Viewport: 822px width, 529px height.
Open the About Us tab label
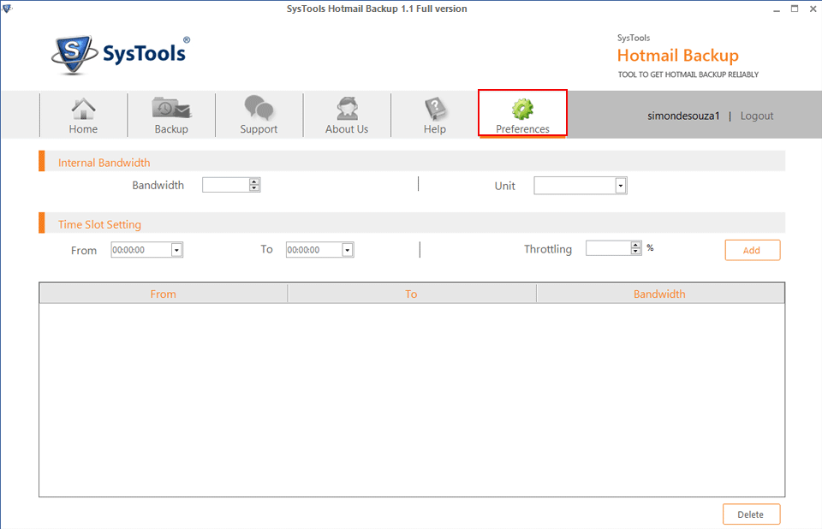(347, 129)
